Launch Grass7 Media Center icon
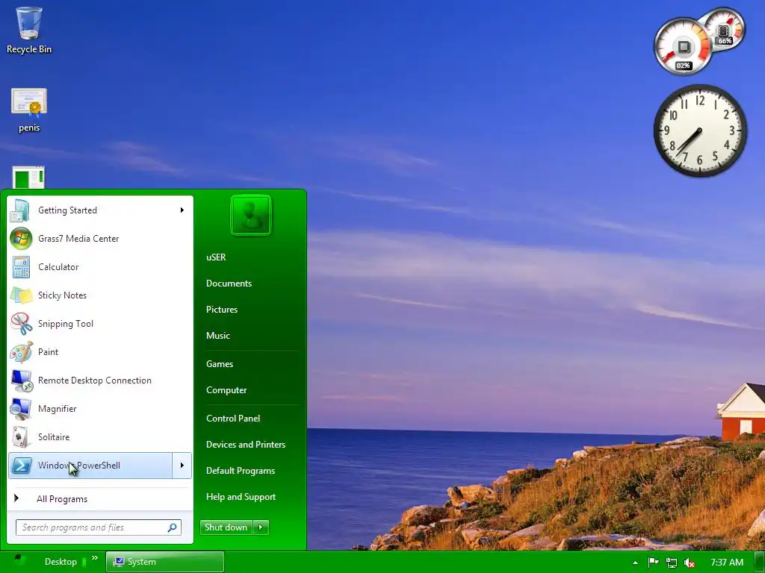 [21, 239]
